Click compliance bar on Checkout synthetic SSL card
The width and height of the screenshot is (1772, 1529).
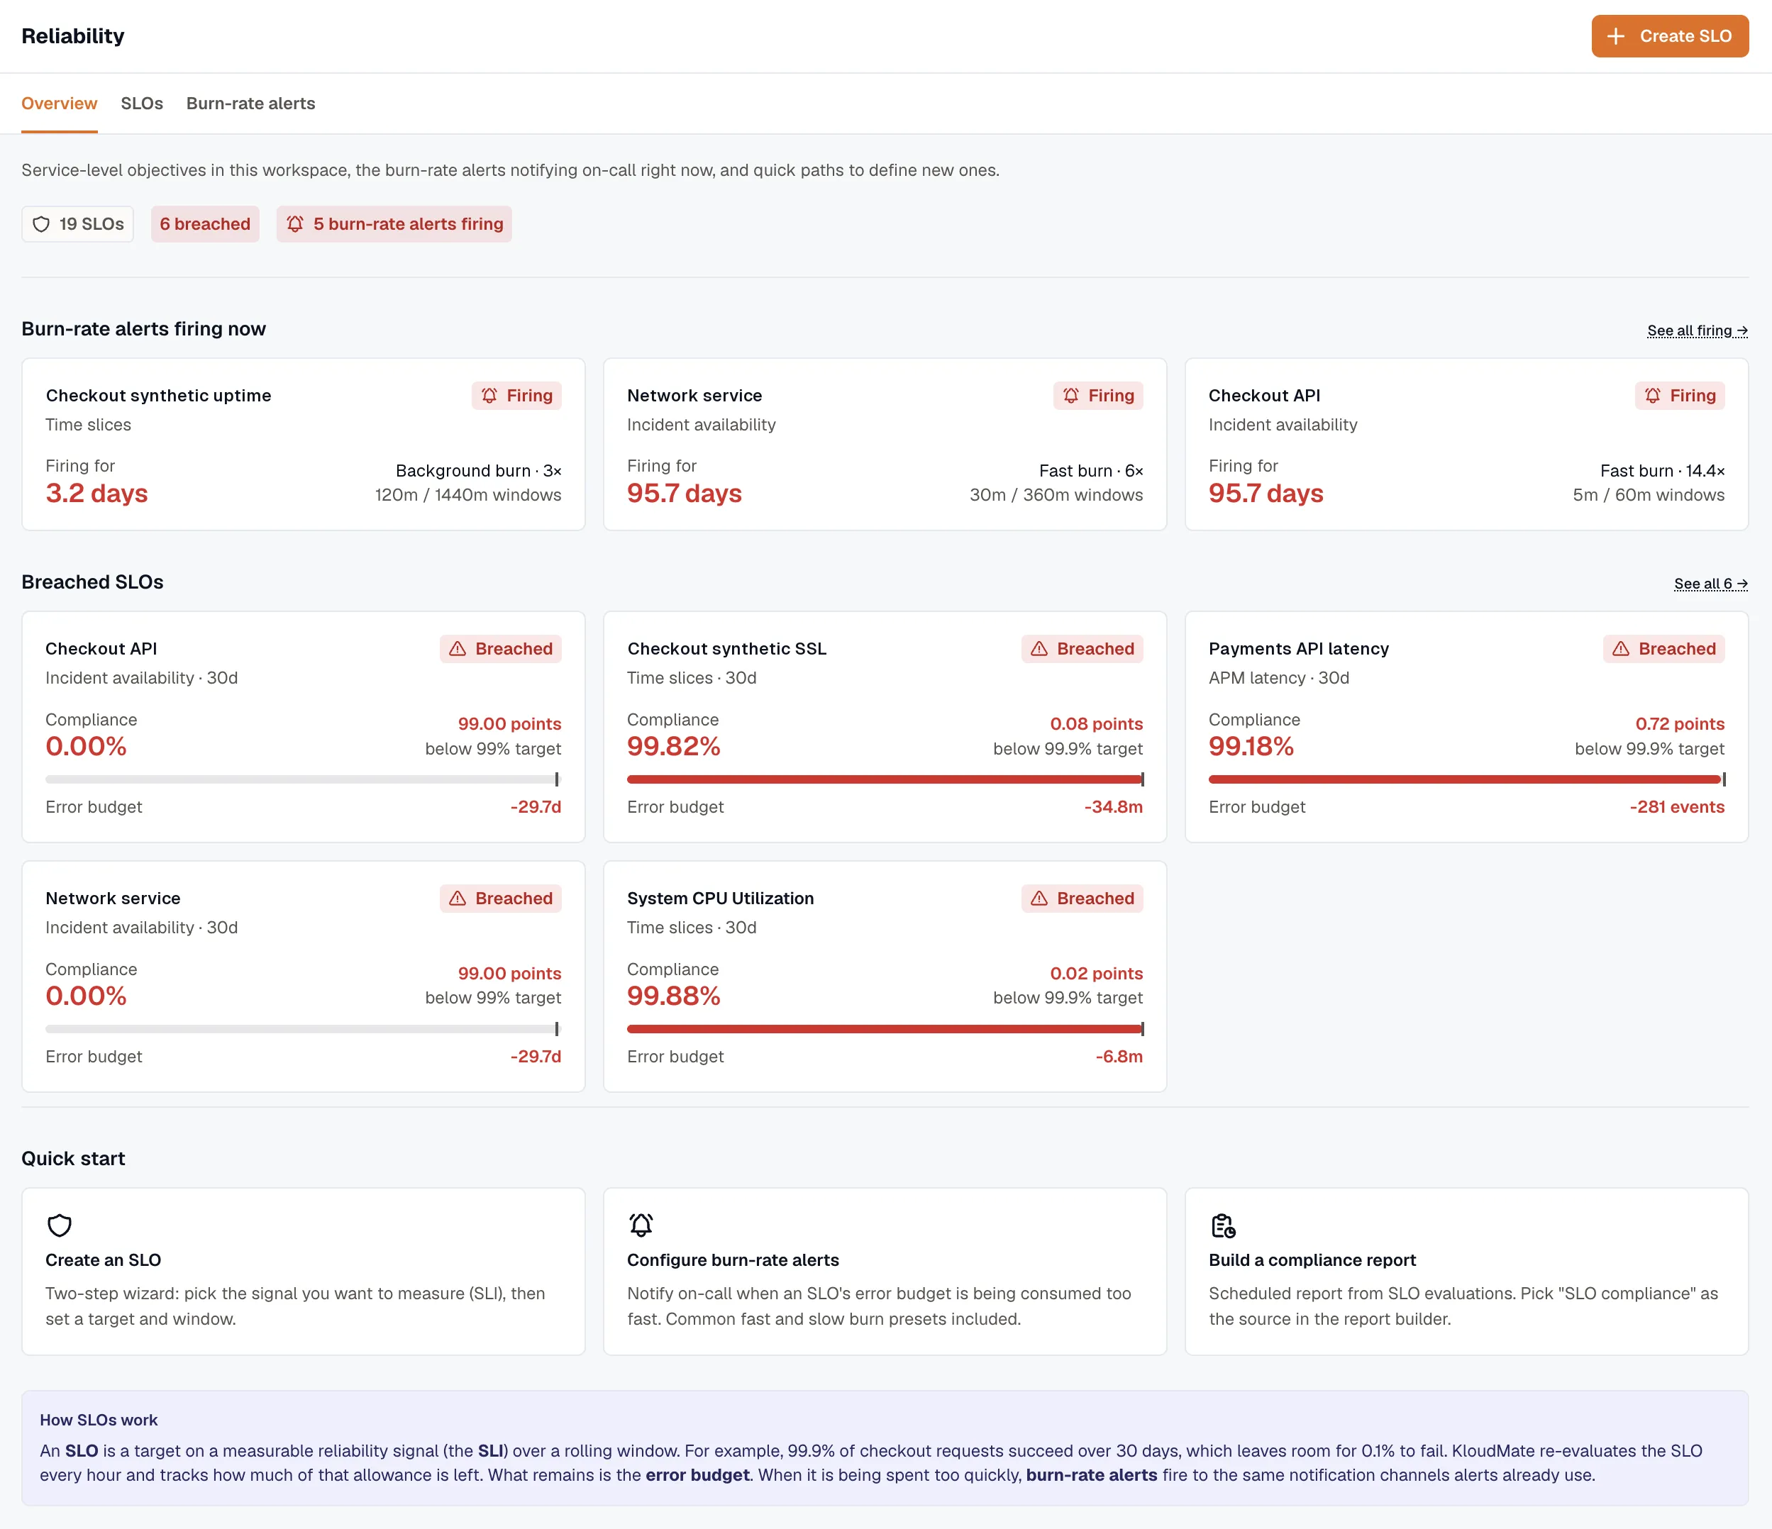pos(885,779)
